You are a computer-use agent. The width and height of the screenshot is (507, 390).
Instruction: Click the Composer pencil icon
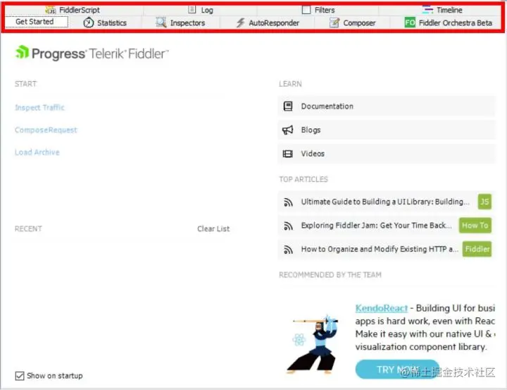pyautogui.click(x=334, y=23)
